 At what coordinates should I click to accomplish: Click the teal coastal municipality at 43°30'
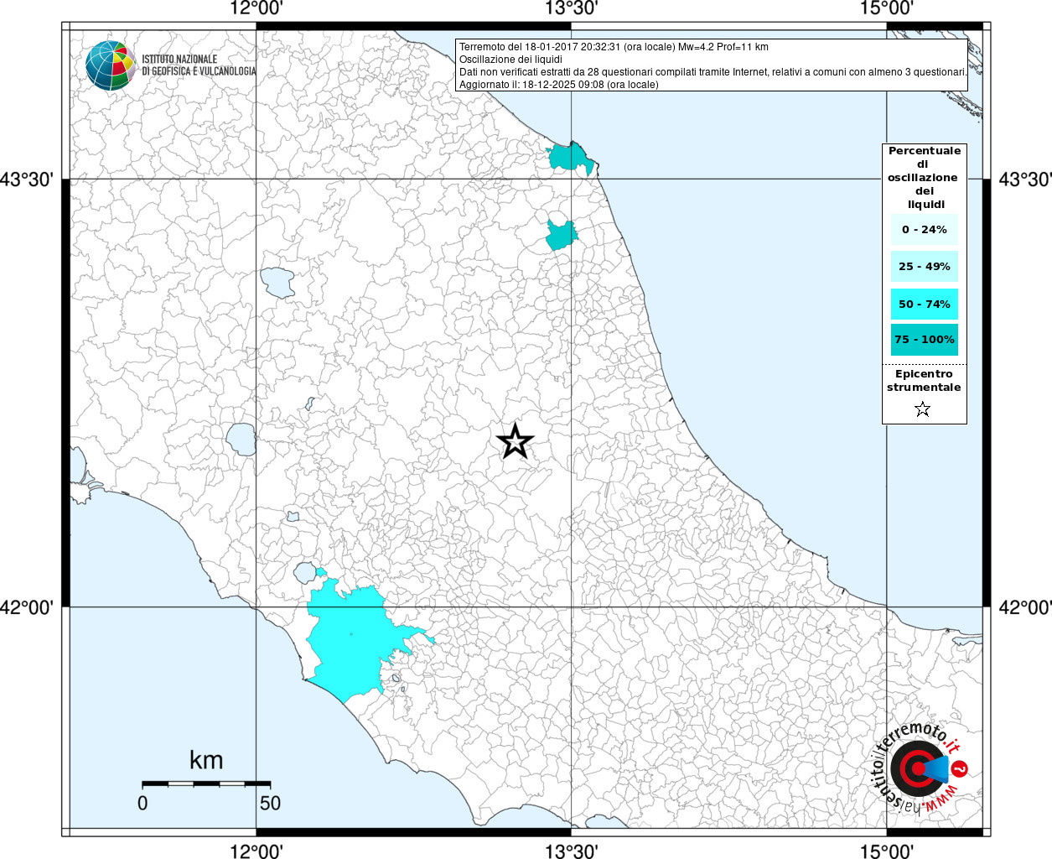[571, 158]
